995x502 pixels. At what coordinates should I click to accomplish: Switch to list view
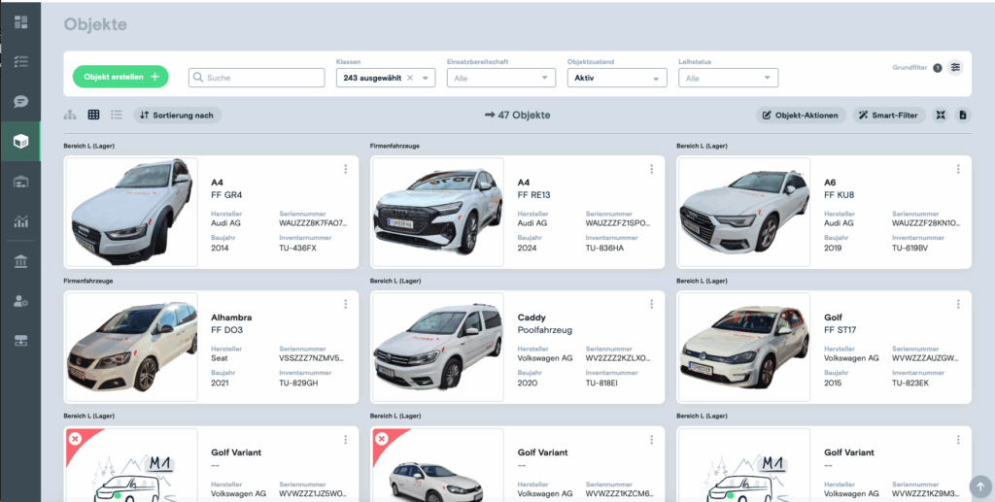(x=117, y=116)
